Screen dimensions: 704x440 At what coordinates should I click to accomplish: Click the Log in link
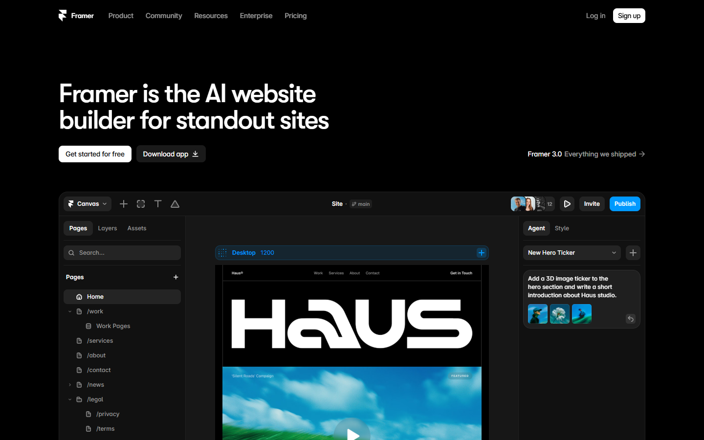(x=595, y=16)
